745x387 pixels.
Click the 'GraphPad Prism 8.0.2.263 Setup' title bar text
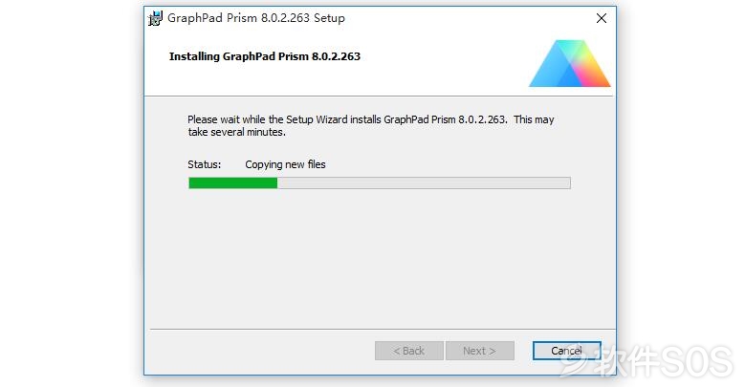tap(256, 18)
